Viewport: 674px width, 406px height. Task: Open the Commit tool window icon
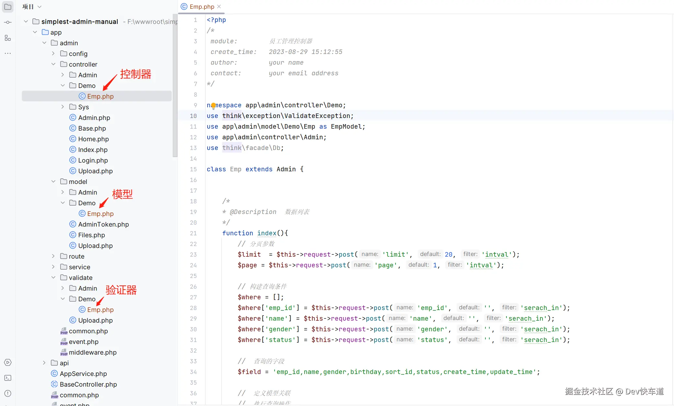point(8,22)
